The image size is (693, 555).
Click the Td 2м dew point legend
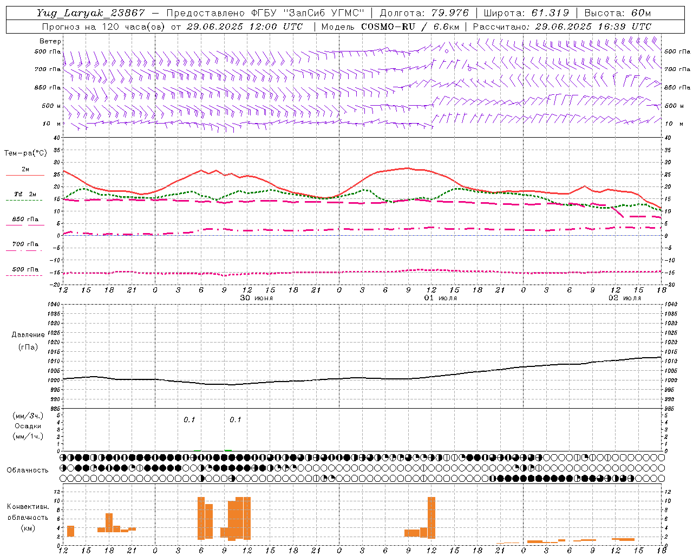point(25,197)
